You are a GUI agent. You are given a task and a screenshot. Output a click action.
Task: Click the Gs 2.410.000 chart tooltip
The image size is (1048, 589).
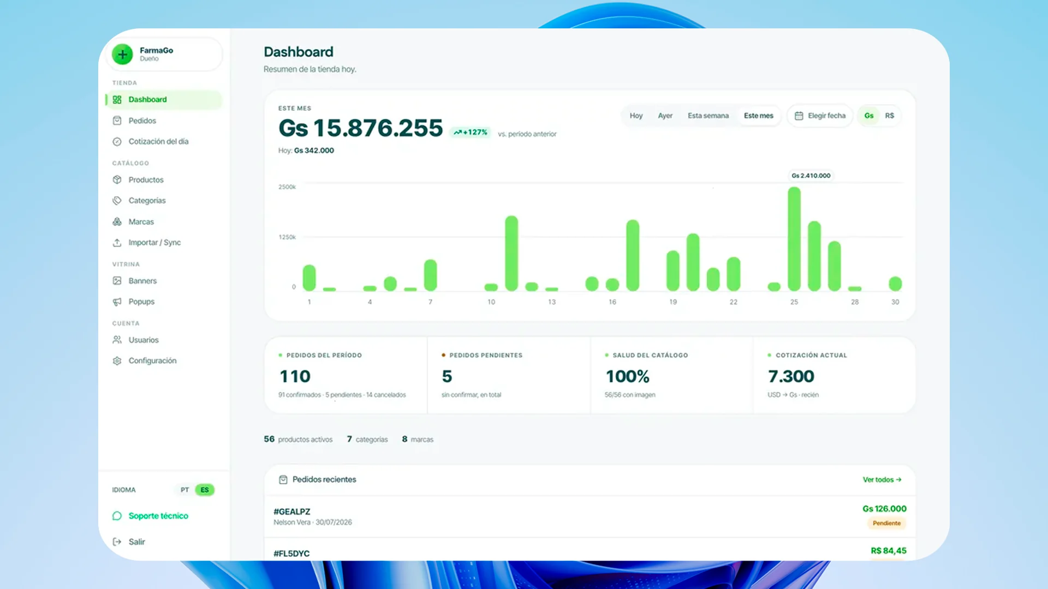click(x=811, y=175)
